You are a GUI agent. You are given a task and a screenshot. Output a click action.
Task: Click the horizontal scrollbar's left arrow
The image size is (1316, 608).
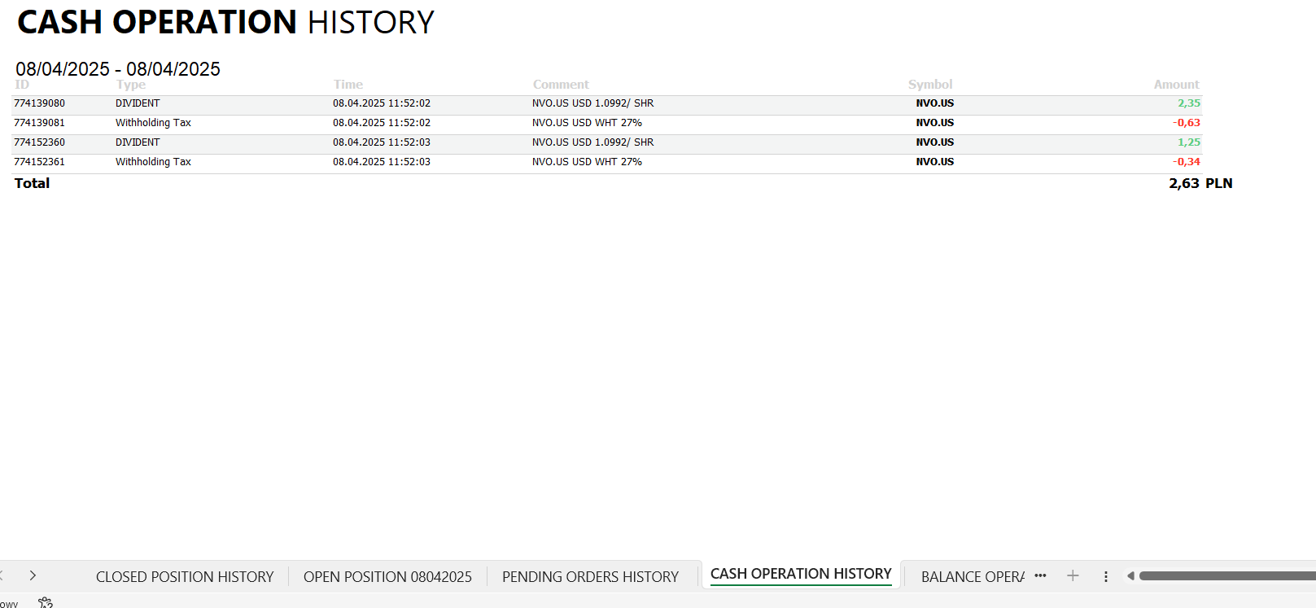1130,576
